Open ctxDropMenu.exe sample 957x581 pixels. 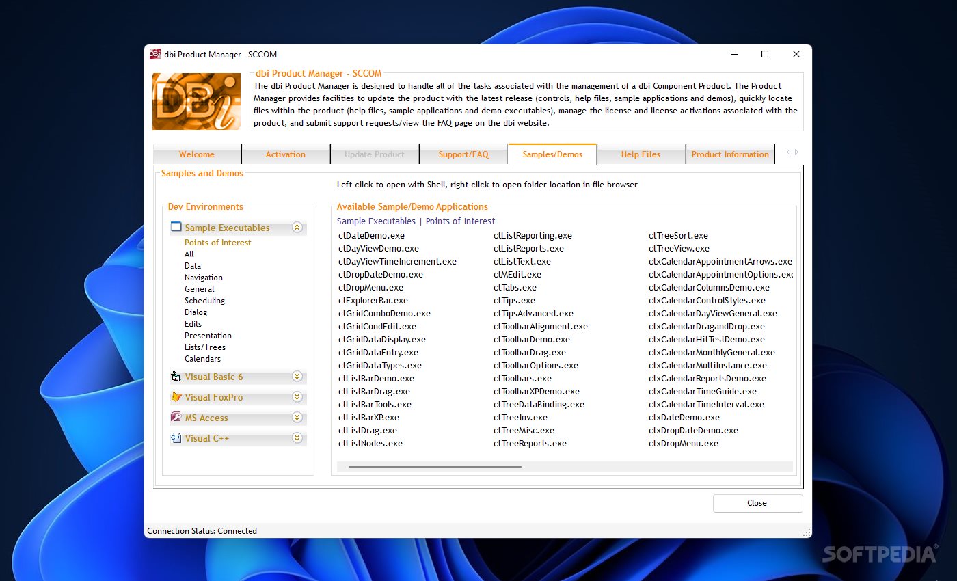684,444
